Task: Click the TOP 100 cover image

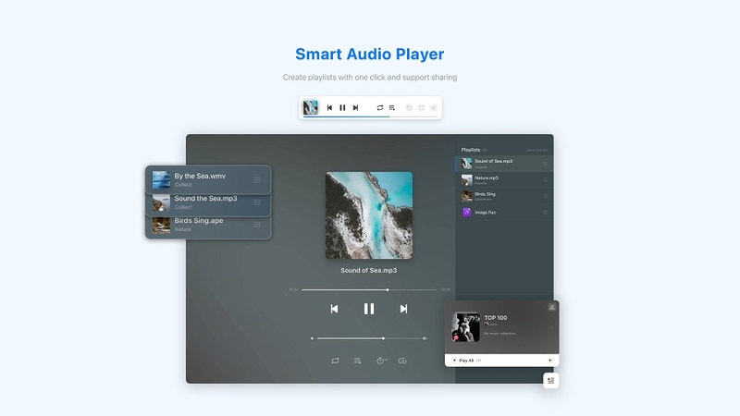Action: click(466, 327)
